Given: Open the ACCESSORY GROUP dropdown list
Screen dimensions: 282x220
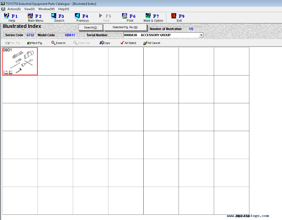Looking at the screenshot, I should 201,35.
